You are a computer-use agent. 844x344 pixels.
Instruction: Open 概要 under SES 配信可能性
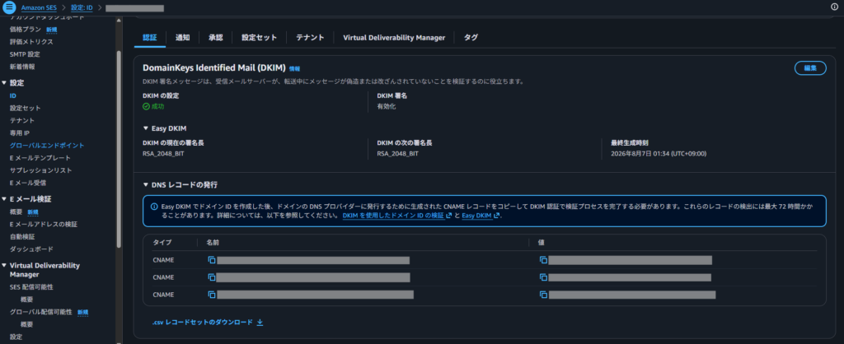(x=27, y=300)
